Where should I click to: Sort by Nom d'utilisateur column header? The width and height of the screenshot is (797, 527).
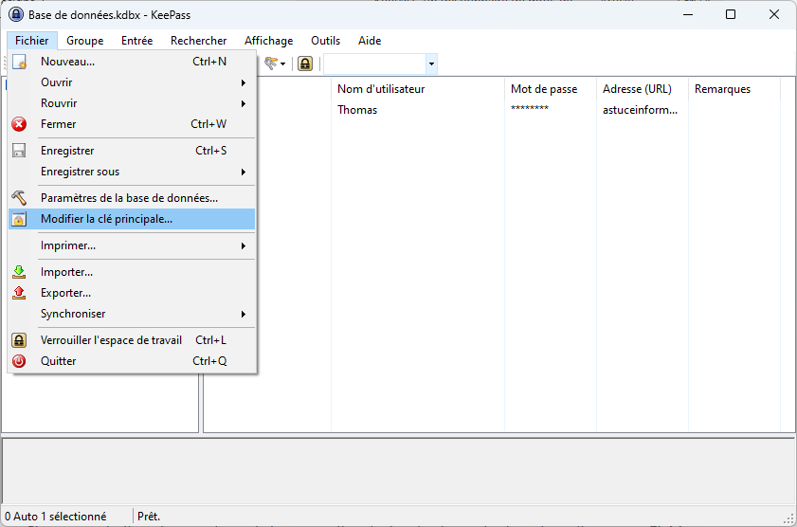pos(418,89)
